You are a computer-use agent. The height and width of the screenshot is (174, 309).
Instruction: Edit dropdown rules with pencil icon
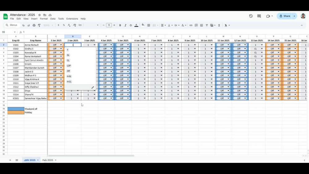click(x=93, y=87)
